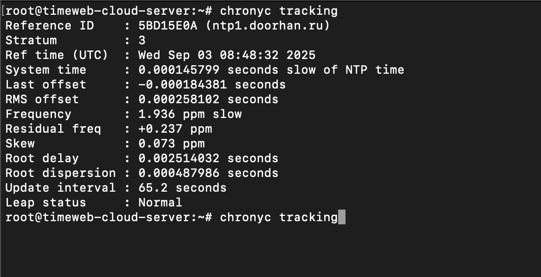Click the Root dispersion value 0.000487986
Screen dimensions: 541x277
(x=179, y=173)
